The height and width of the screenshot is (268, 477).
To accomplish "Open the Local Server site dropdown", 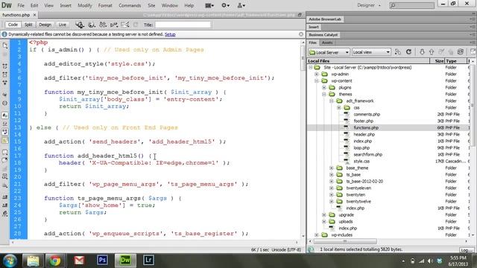I will 329,52.
